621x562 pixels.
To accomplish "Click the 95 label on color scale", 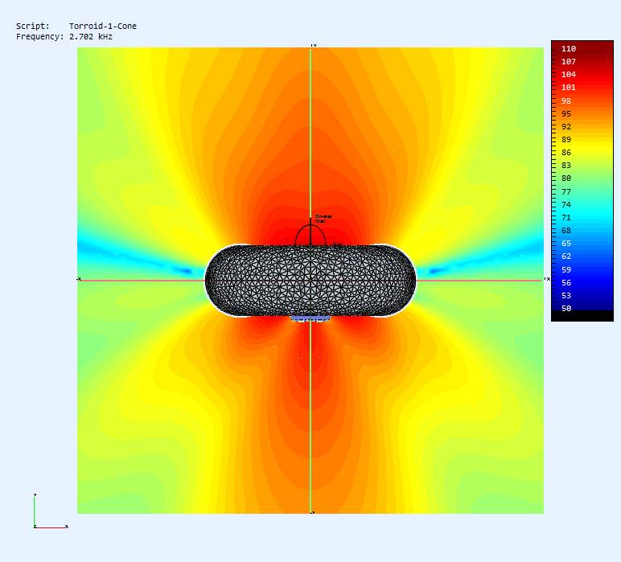I will [566, 114].
